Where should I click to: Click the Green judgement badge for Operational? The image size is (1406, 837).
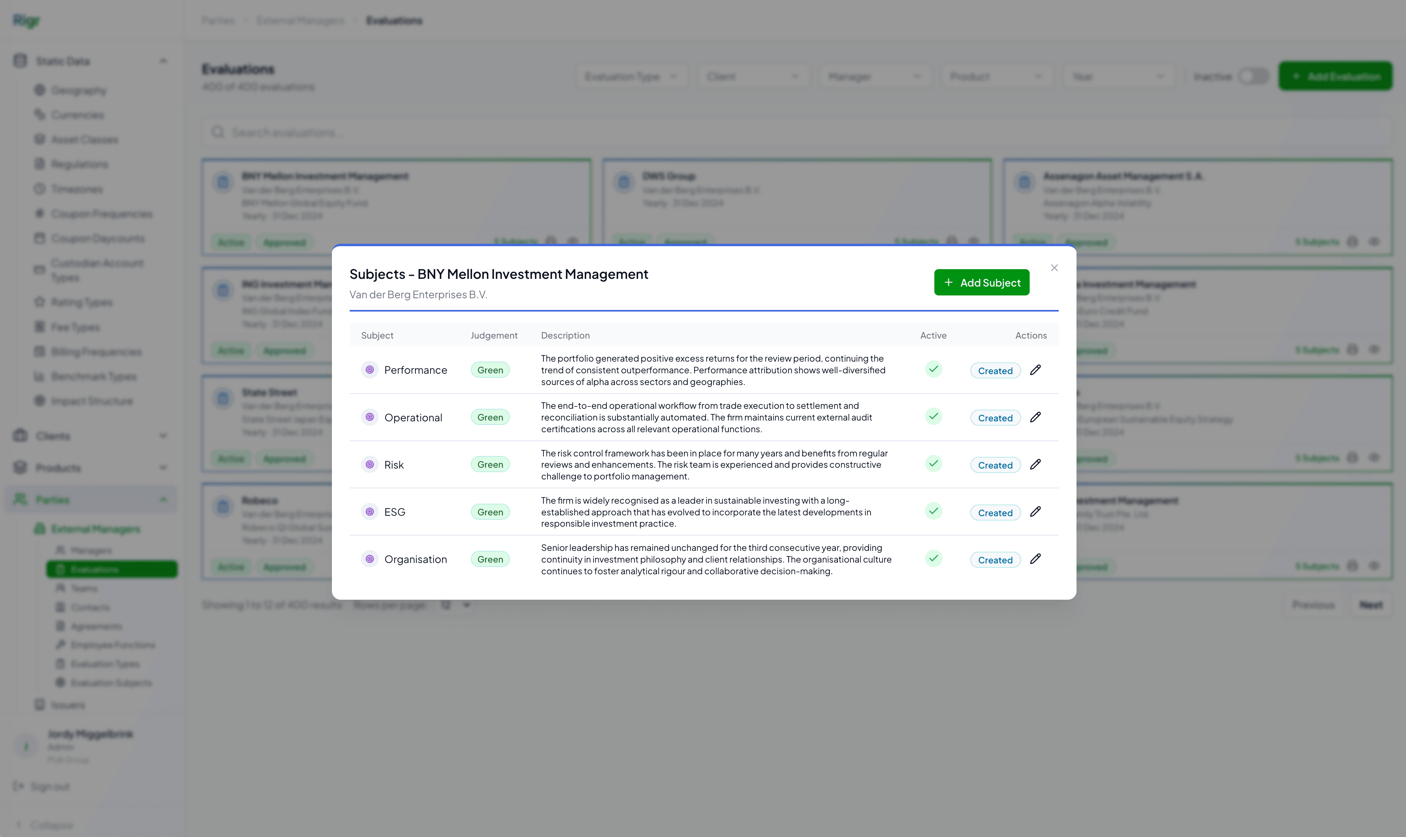pyautogui.click(x=490, y=417)
